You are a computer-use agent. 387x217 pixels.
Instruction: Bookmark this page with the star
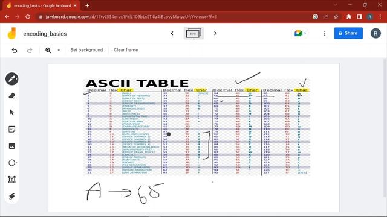click(336, 17)
